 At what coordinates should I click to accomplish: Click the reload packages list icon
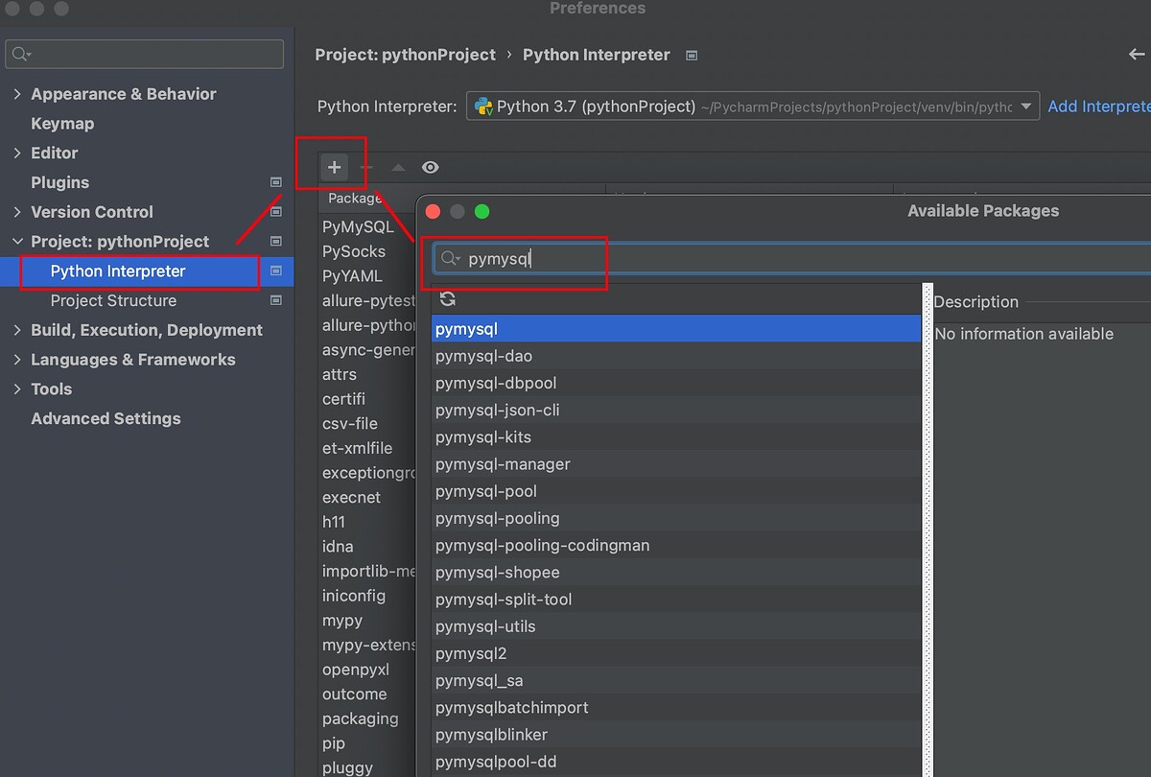447,298
